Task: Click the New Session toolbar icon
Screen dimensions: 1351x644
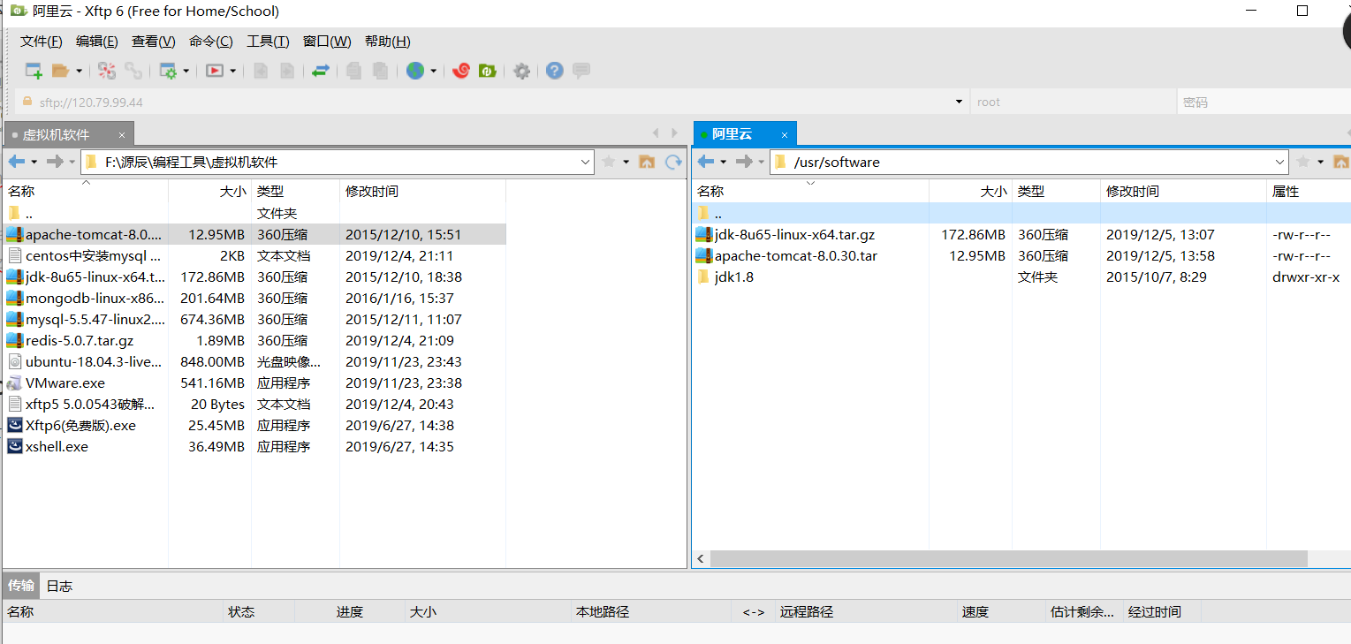Action: [34, 71]
